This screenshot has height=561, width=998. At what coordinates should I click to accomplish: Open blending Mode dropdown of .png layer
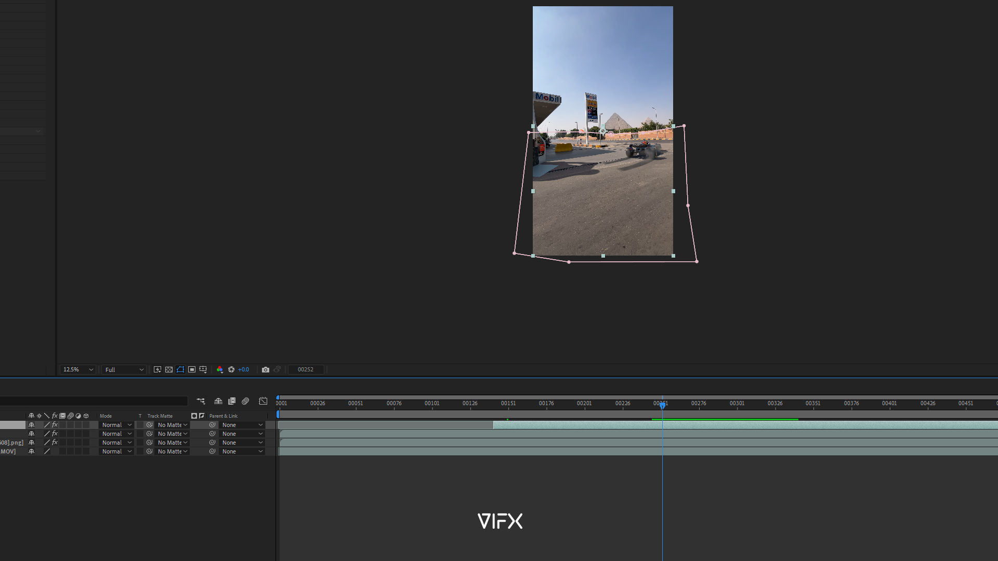(x=117, y=443)
